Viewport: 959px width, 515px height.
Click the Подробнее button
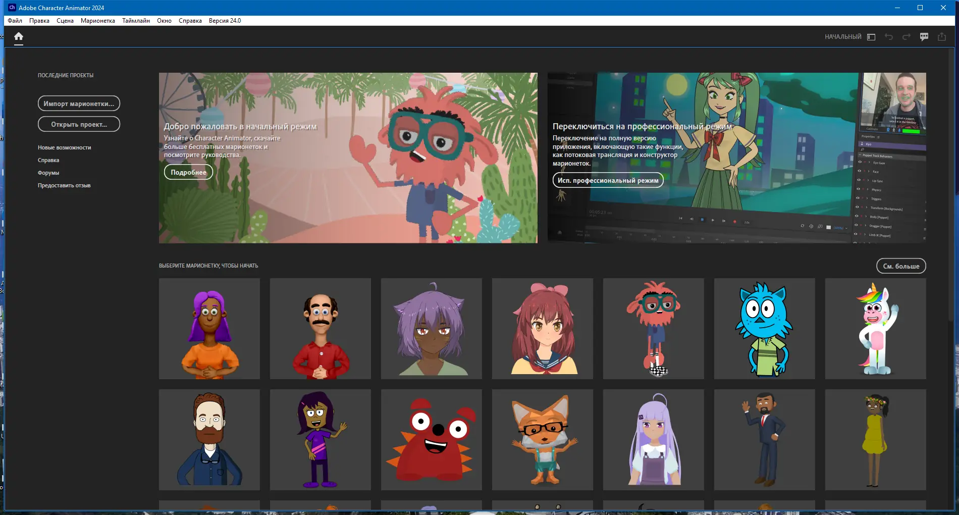point(188,172)
